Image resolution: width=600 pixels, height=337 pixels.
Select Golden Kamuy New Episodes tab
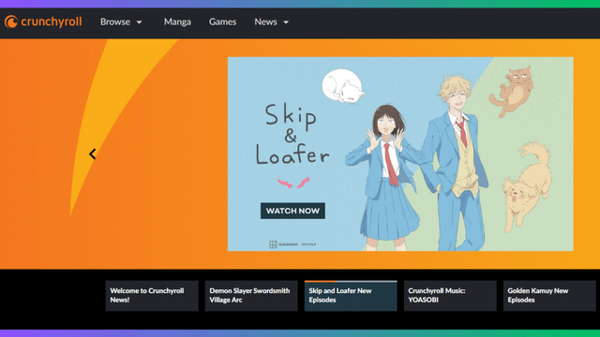click(549, 296)
